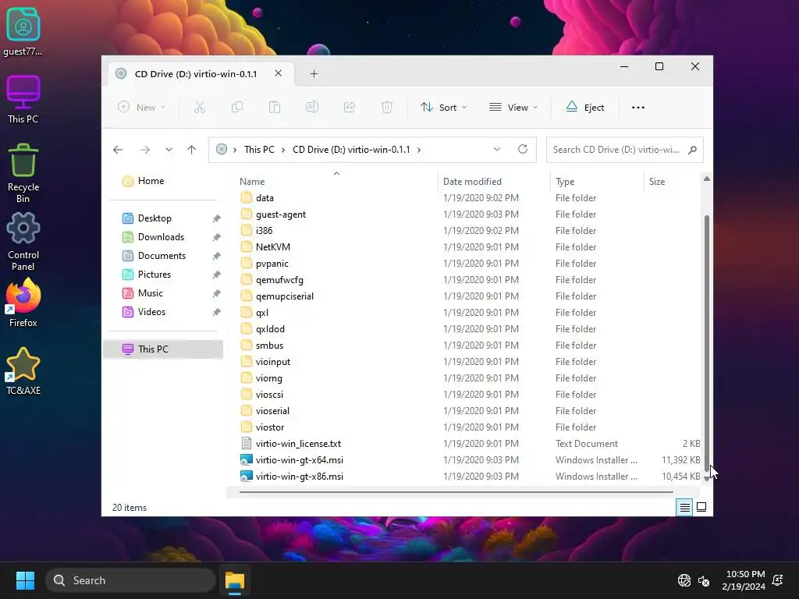Refresh the current folder view

[x=522, y=149]
